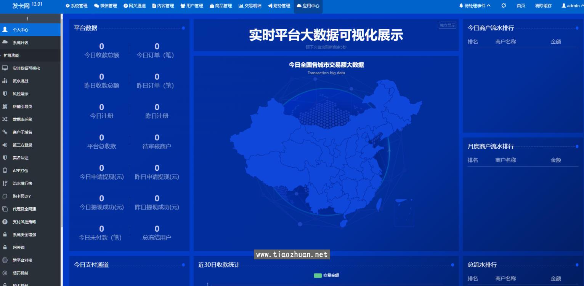The image size is (584, 286).
Task: Click the 系统升级 cloud icon item
Action: click(30, 43)
